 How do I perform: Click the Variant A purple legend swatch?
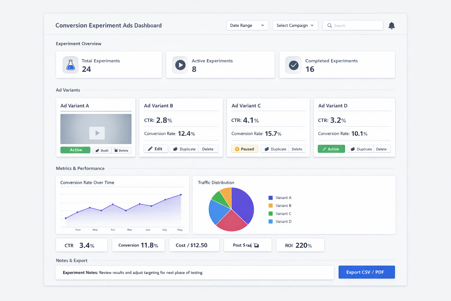pos(270,198)
